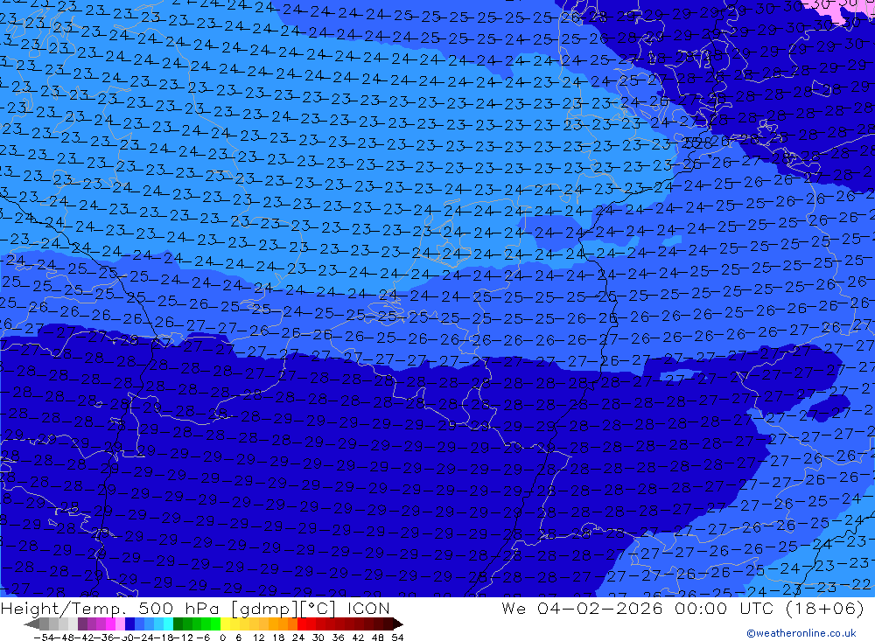This screenshot has width=875, height=641.
Task: Click the '[°C]' unit label in title
Action: point(318,609)
